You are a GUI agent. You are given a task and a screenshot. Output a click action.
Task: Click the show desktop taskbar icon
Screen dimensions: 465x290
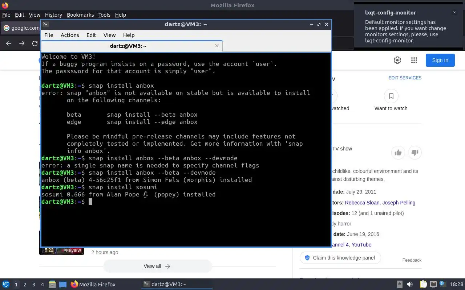[63, 285]
